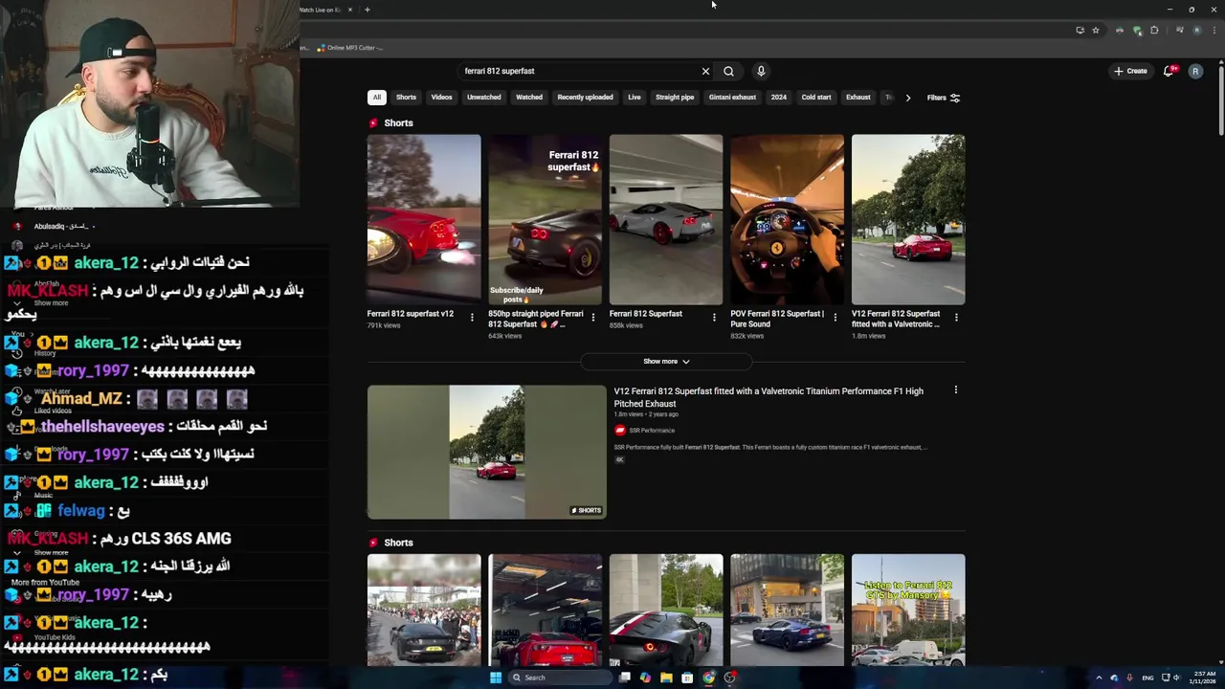Open Microsoft Store from taskbar
Image resolution: width=1225 pixels, height=689 pixels.
click(x=687, y=678)
